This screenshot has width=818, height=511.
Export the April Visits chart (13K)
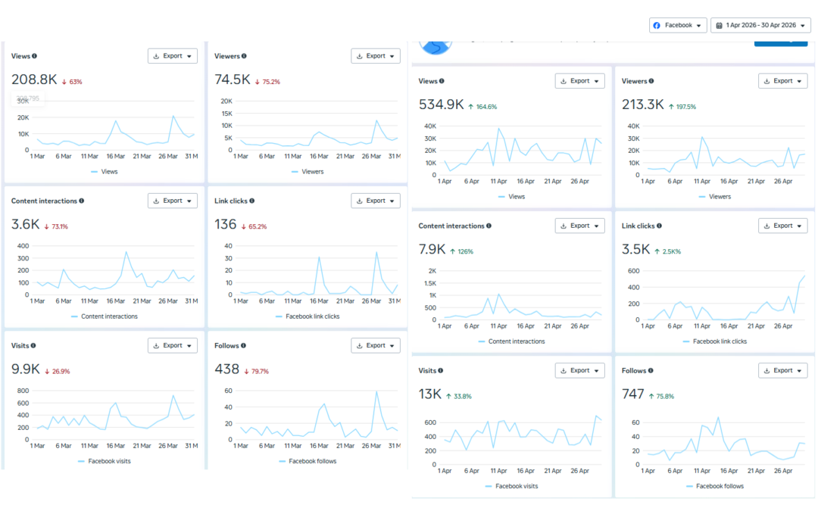coord(579,371)
